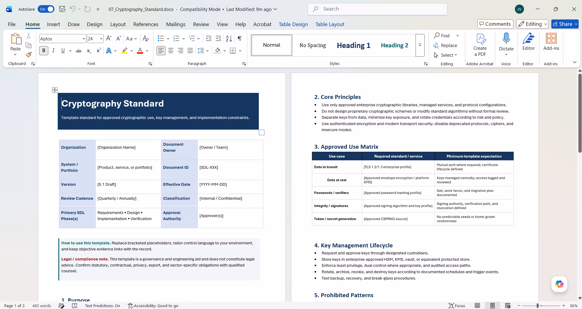Open spelling and proofing status icon

click(x=75, y=306)
